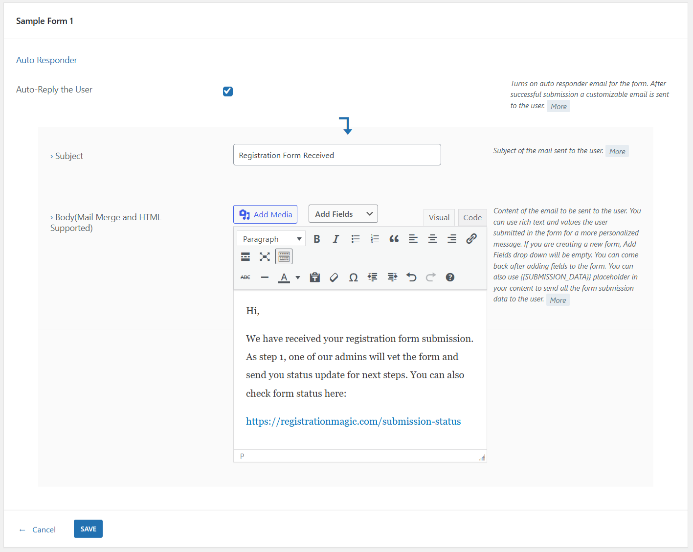The width and height of the screenshot is (693, 552).
Task: Click the Subject input field
Action: click(x=337, y=155)
